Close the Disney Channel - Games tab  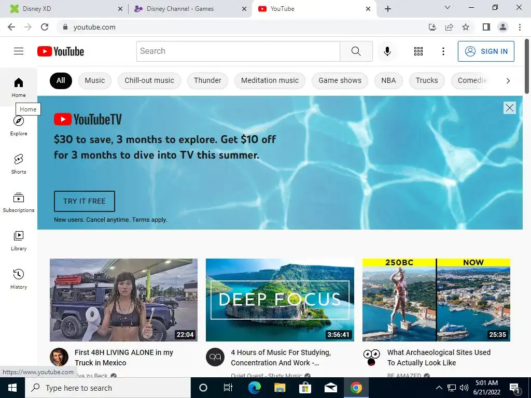tap(244, 9)
